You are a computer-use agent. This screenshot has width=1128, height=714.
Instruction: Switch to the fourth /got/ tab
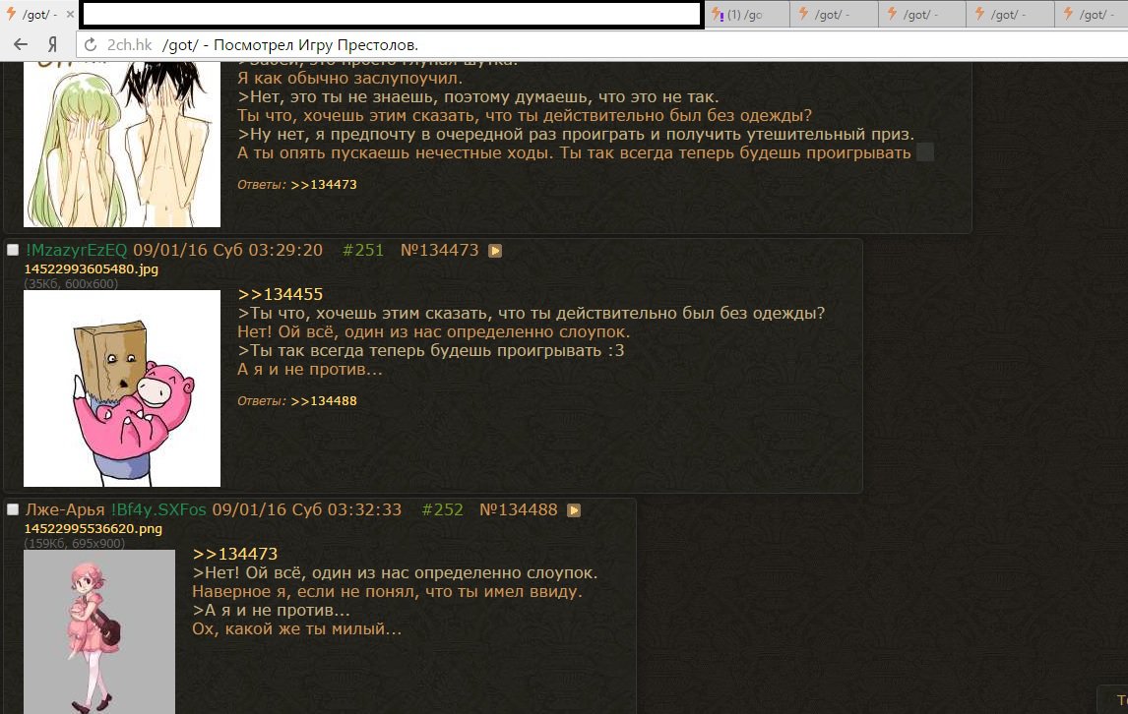(921, 14)
